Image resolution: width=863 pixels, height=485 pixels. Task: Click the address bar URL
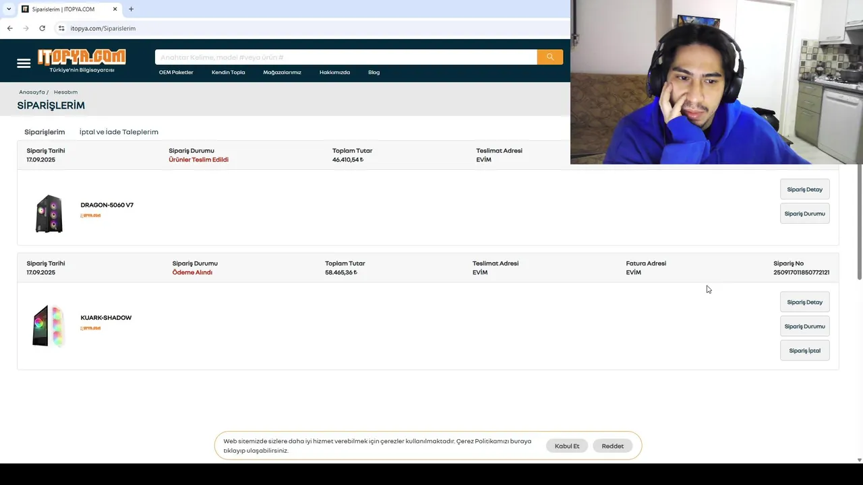pos(103,28)
